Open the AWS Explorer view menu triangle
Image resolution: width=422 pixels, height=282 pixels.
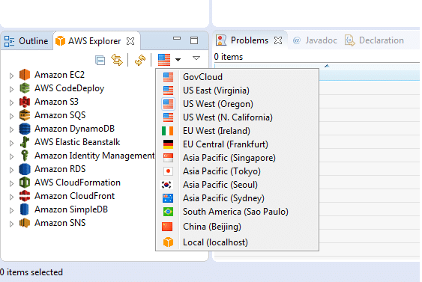196,58
